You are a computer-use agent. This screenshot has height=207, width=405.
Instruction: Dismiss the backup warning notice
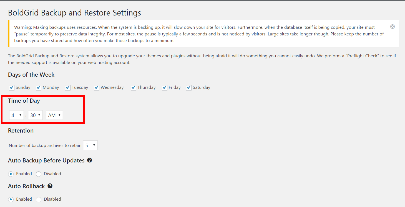(x=392, y=27)
